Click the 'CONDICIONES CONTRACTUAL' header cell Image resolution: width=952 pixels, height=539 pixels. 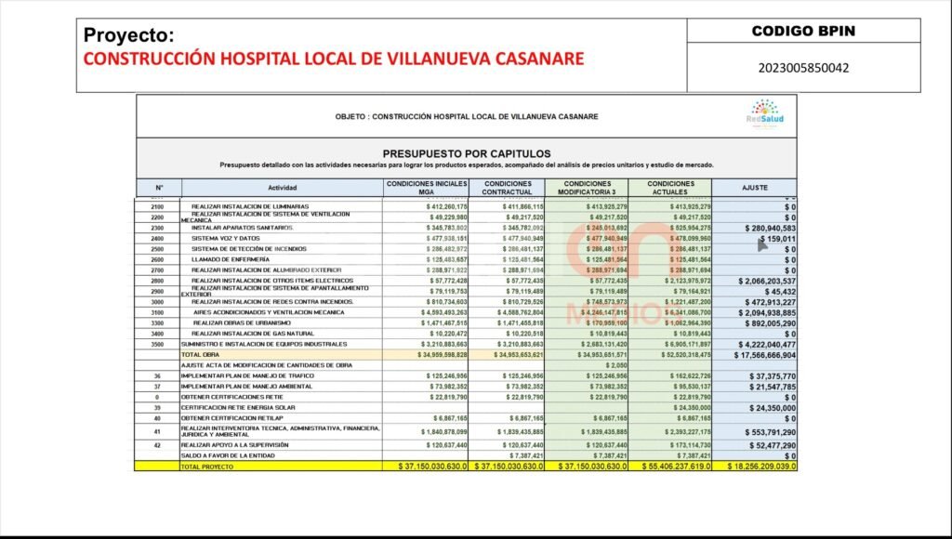tap(508, 188)
